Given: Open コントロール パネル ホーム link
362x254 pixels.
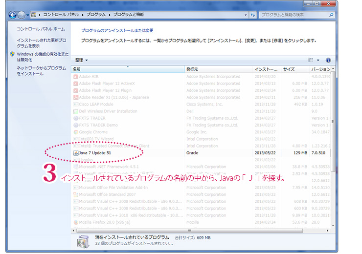Looking at the screenshot, I should coord(41,29).
